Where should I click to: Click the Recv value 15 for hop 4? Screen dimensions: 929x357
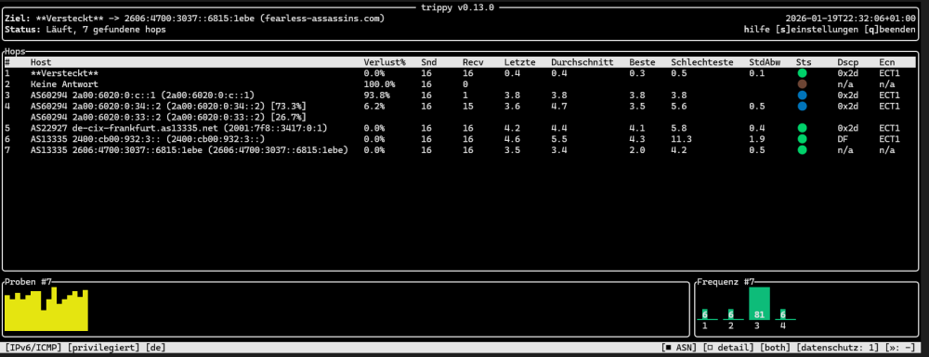coord(467,107)
